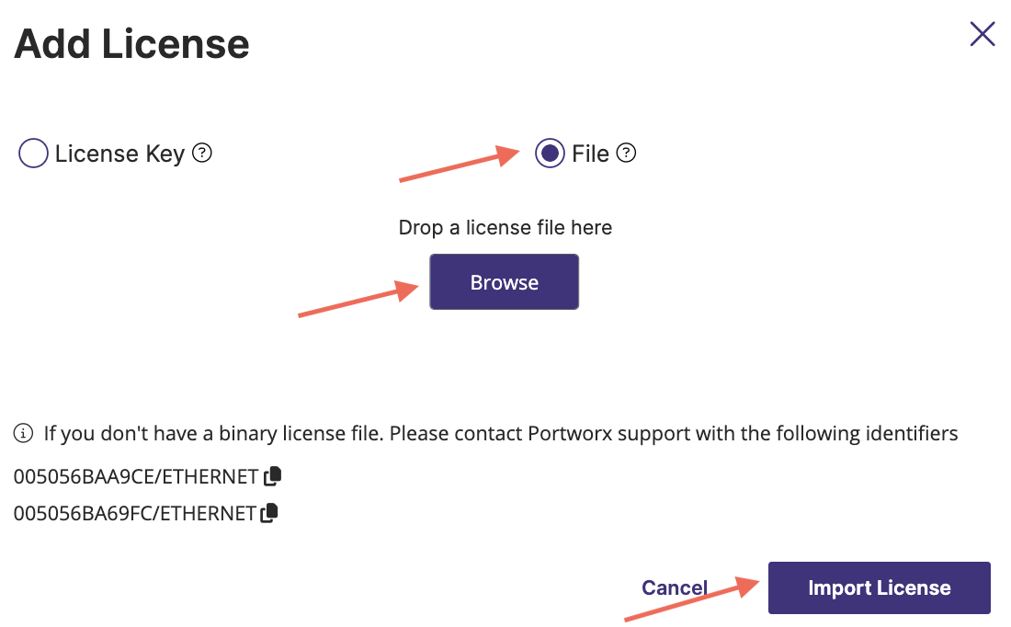
Task: Click the "License Key" option label
Action: (x=119, y=154)
